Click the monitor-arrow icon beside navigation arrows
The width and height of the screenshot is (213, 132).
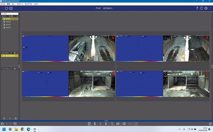pyautogui.click(x=15, y=124)
